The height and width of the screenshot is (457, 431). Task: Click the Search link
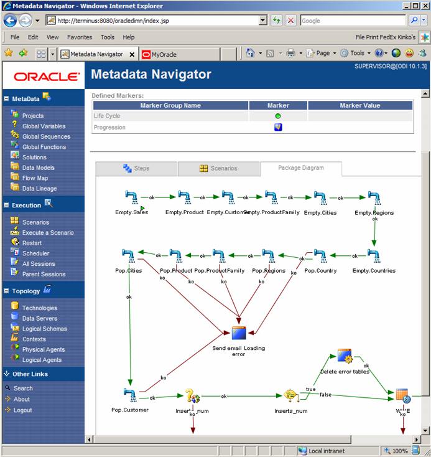pos(23,389)
